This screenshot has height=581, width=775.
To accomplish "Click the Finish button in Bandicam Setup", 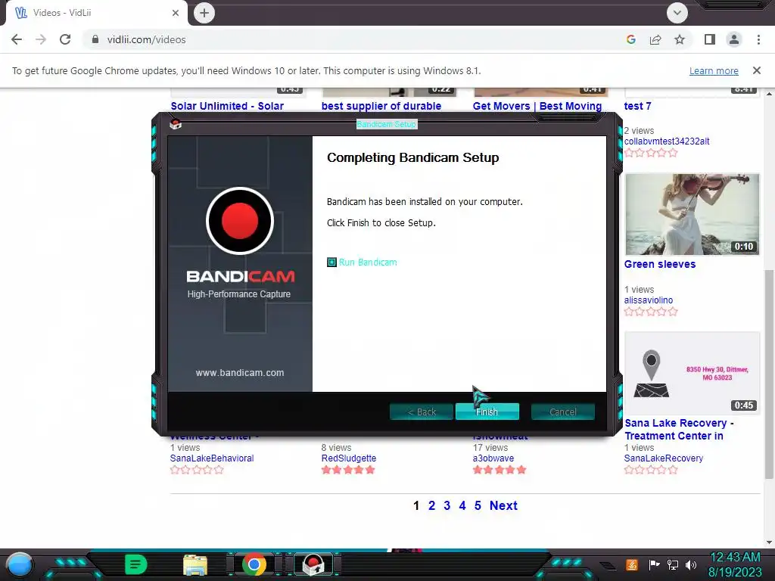I will (x=487, y=412).
